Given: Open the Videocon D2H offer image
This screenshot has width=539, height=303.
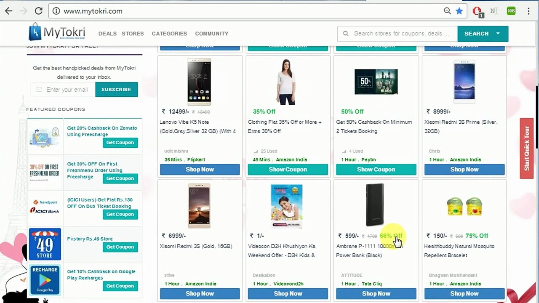Looking at the screenshot, I should pyautogui.click(x=286, y=206).
